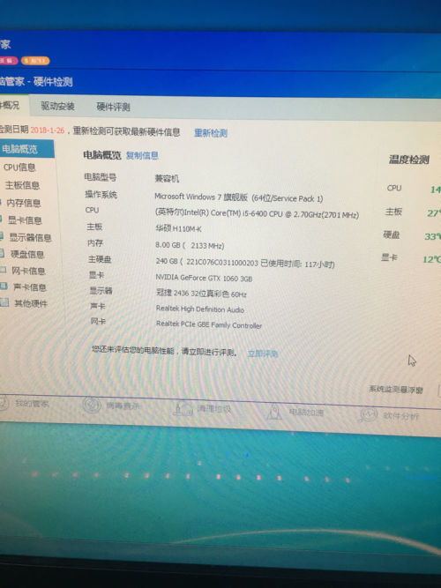Select 电脑概览 in the sidebar

click(x=26, y=149)
